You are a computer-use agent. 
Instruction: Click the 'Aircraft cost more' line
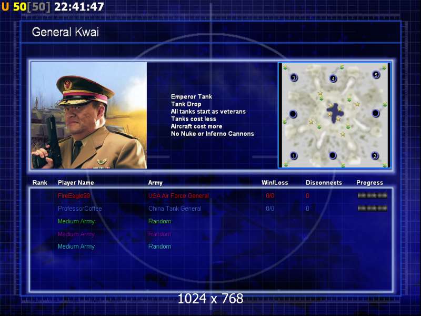(x=196, y=126)
